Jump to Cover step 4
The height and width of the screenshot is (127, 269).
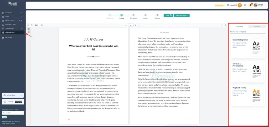click(x=146, y=16)
